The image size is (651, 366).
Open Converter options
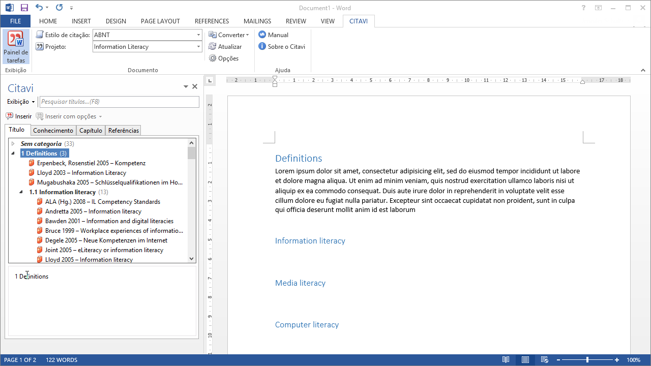click(229, 35)
